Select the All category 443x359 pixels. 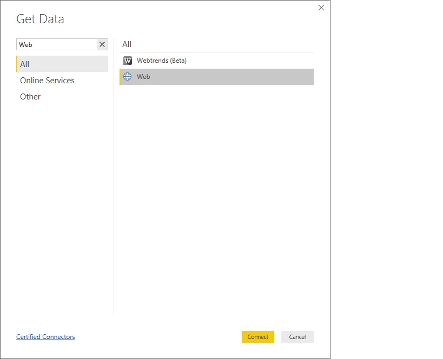(x=62, y=64)
